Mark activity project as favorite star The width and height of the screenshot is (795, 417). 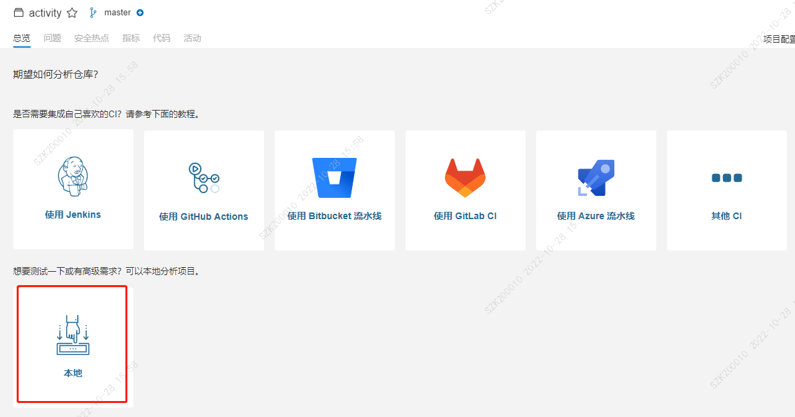(x=72, y=13)
